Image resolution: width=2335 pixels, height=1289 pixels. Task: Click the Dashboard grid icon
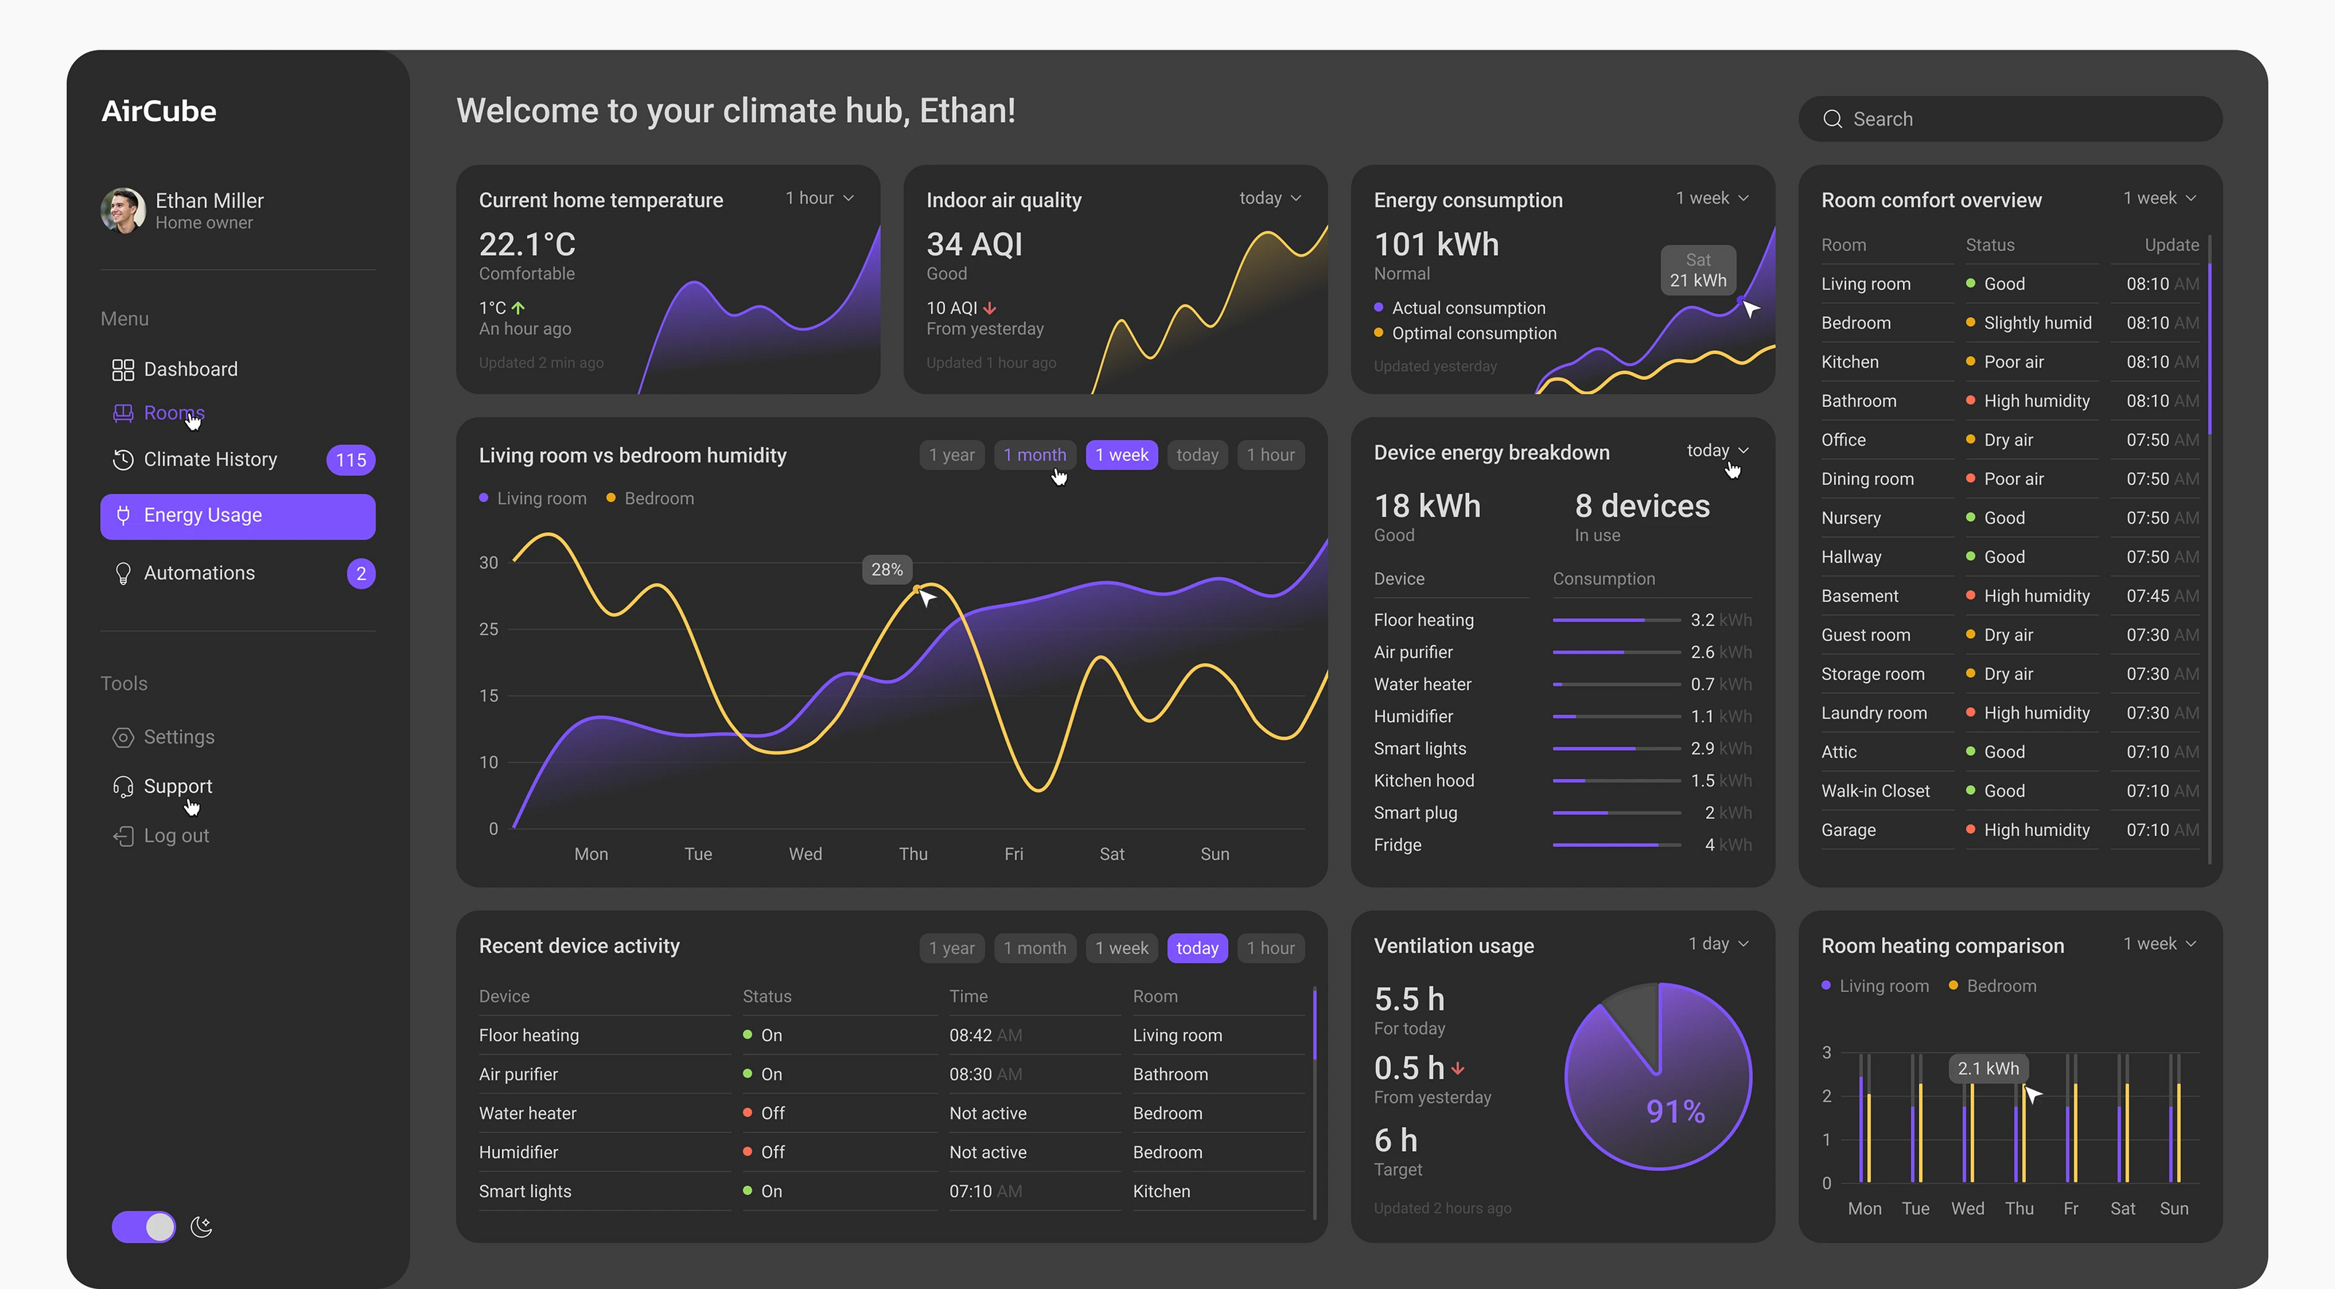click(x=123, y=370)
